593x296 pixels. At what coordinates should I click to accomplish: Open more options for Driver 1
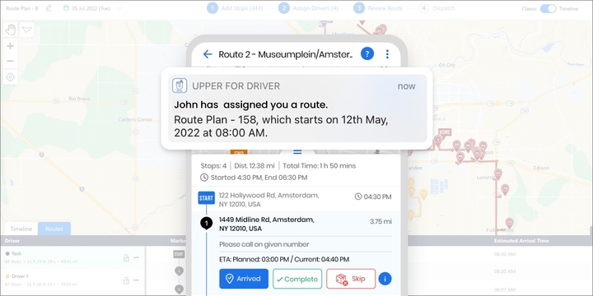point(136,280)
